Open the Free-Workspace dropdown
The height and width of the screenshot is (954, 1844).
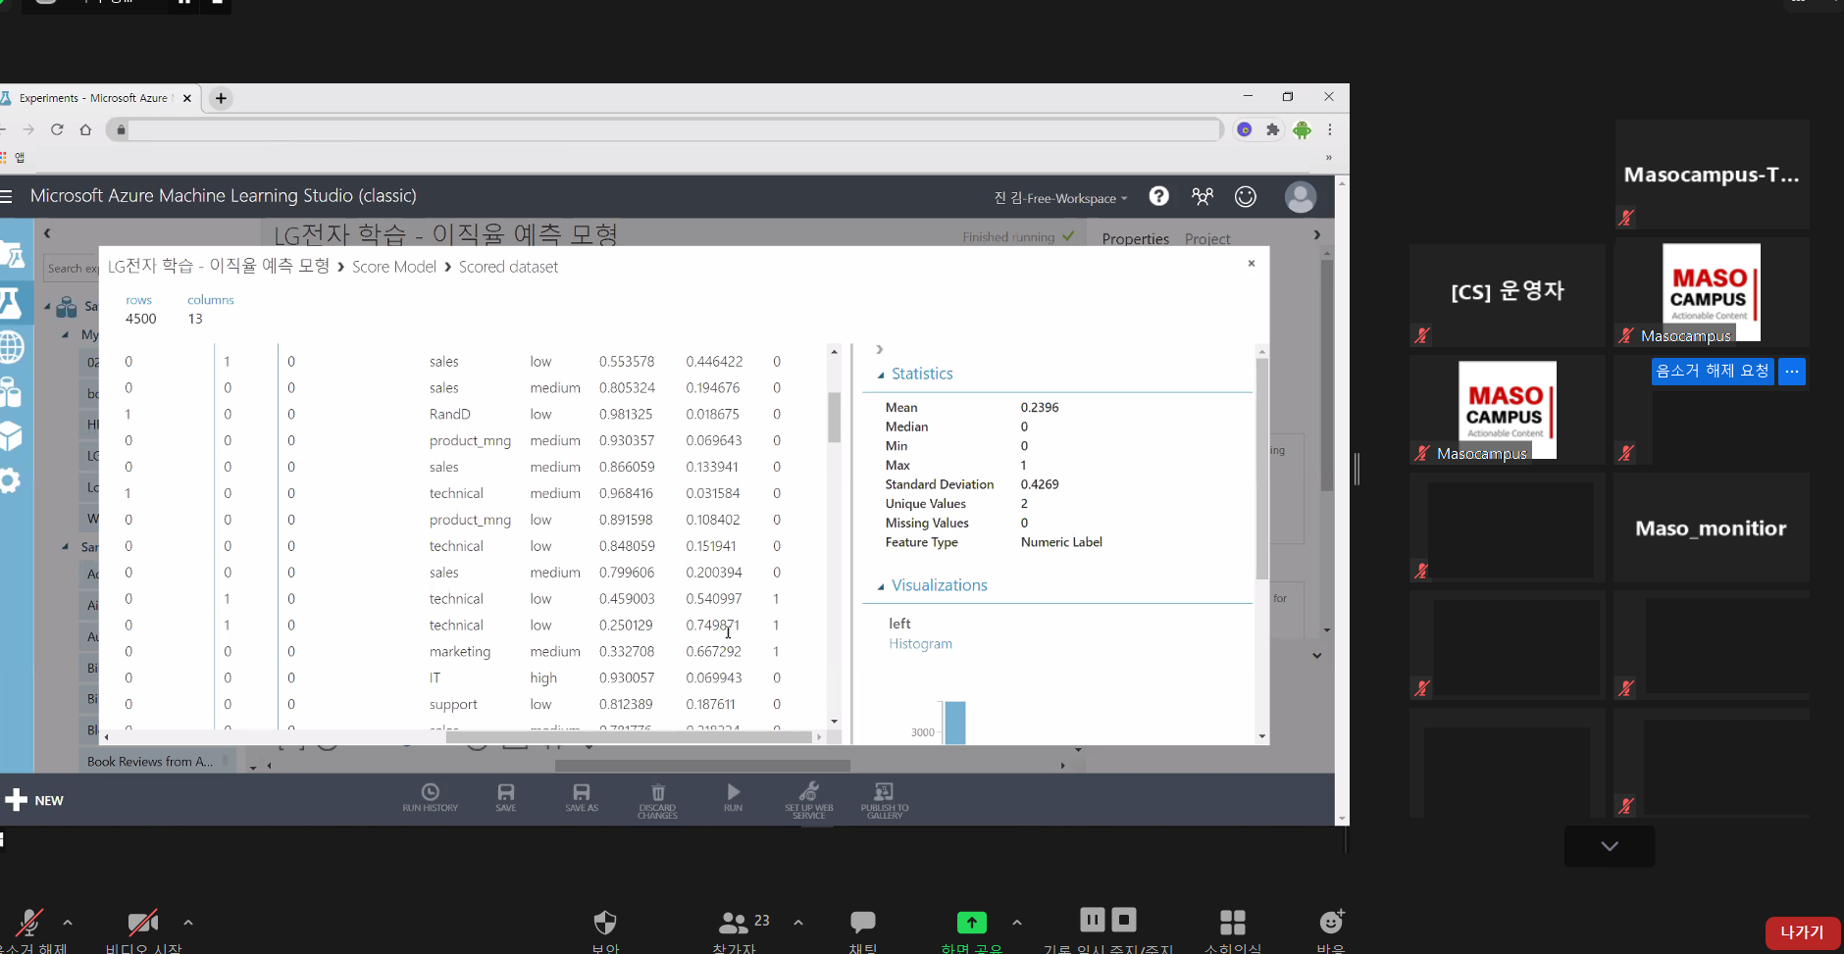point(1061,198)
